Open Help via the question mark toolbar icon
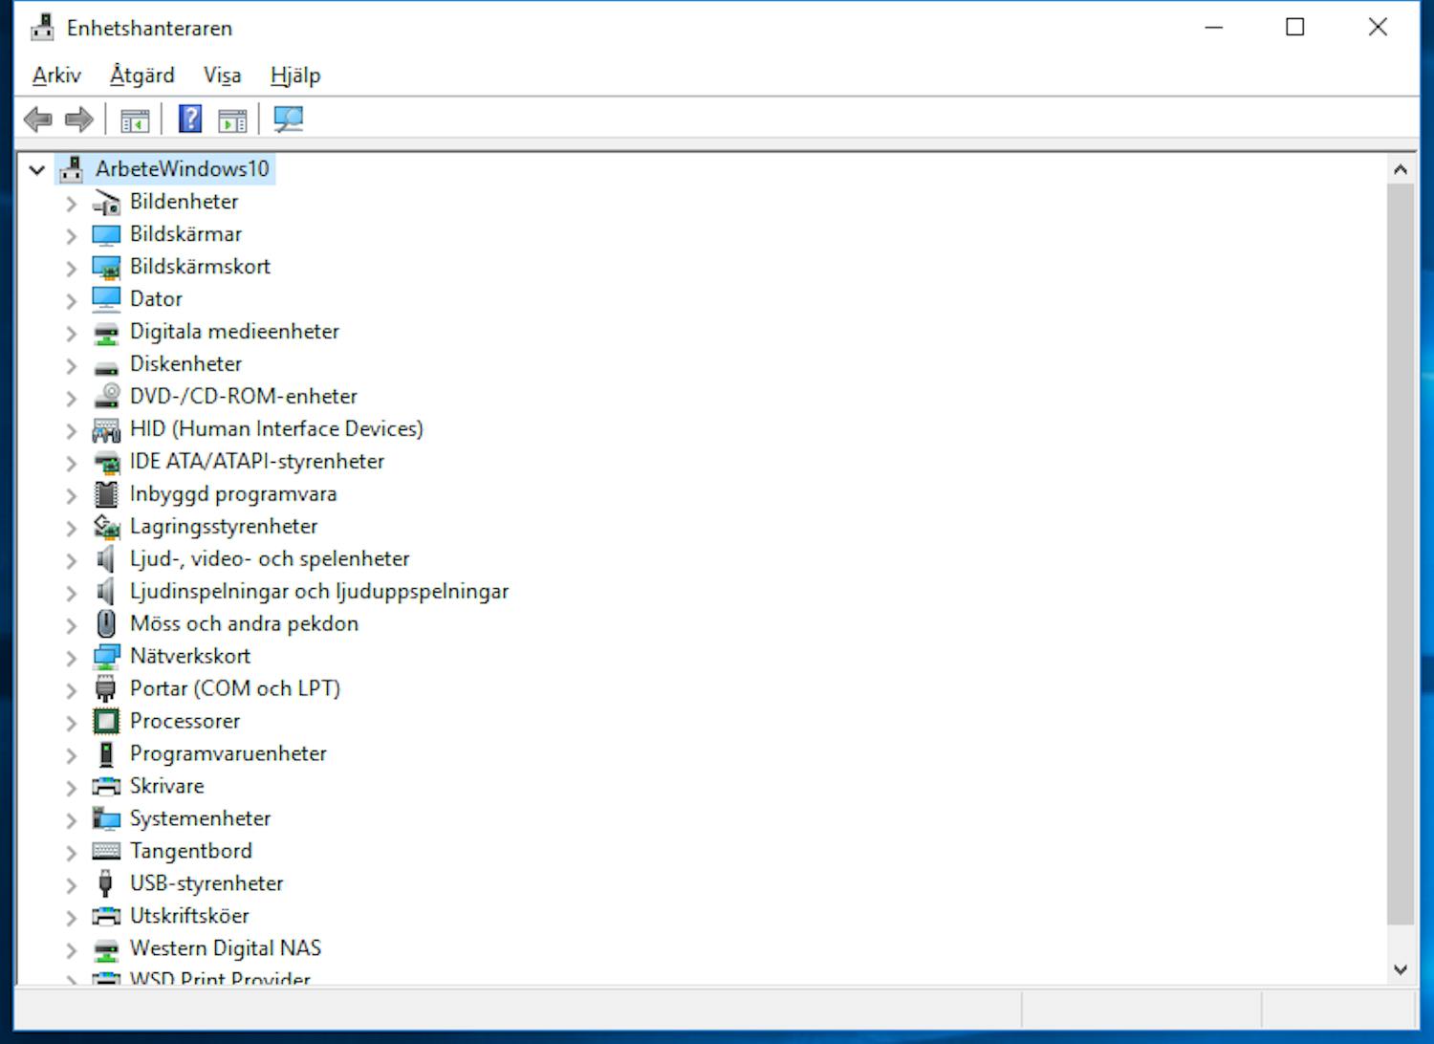Screen dimensions: 1434x1044 [189, 119]
